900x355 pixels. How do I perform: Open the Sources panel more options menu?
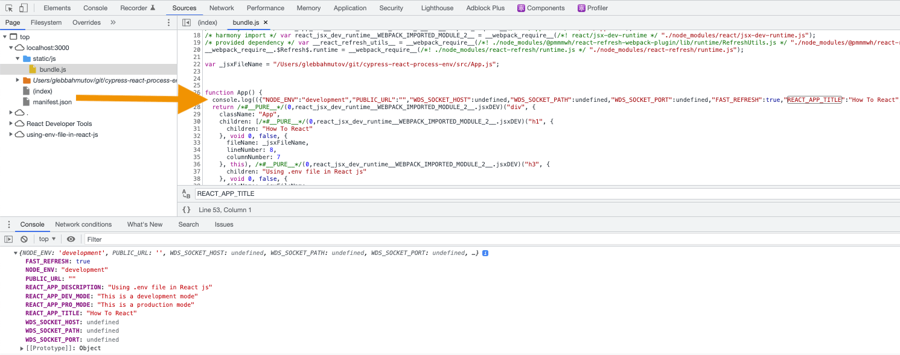167,22
